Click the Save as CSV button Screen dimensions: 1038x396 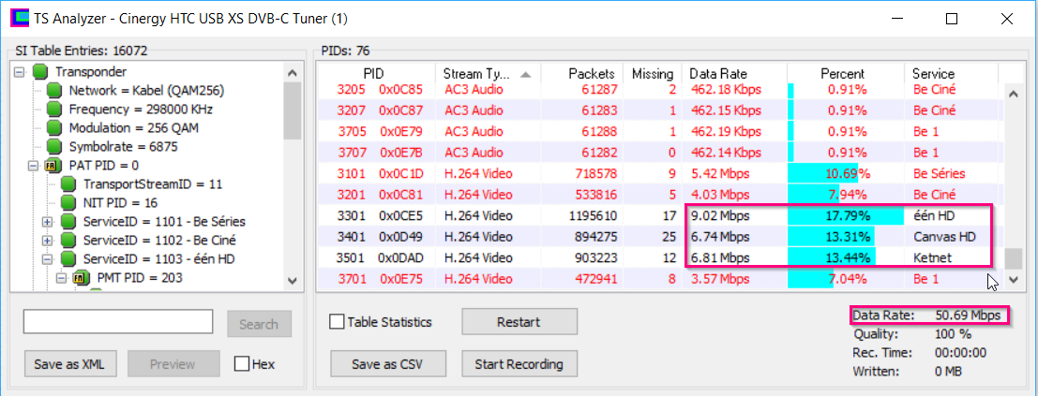[388, 364]
